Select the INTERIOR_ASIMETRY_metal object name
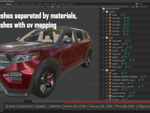 pos(123,80)
